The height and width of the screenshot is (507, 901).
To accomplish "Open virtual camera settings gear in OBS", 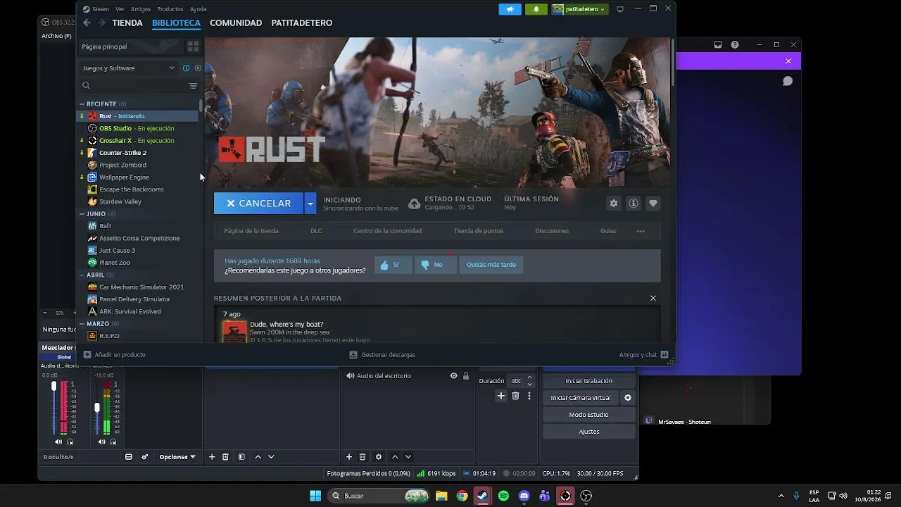I will (x=628, y=398).
